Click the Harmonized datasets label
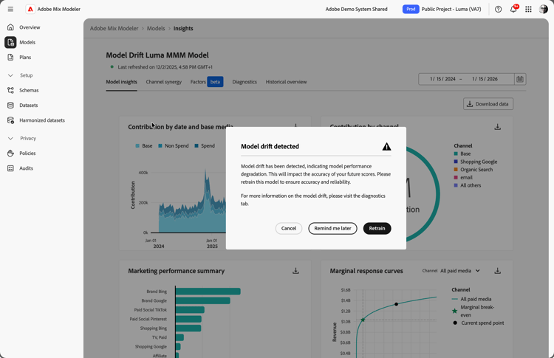This screenshot has width=554, height=358. (42, 120)
